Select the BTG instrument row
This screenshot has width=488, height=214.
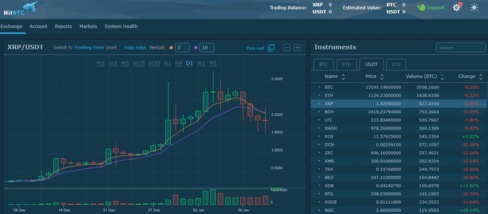click(399, 194)
